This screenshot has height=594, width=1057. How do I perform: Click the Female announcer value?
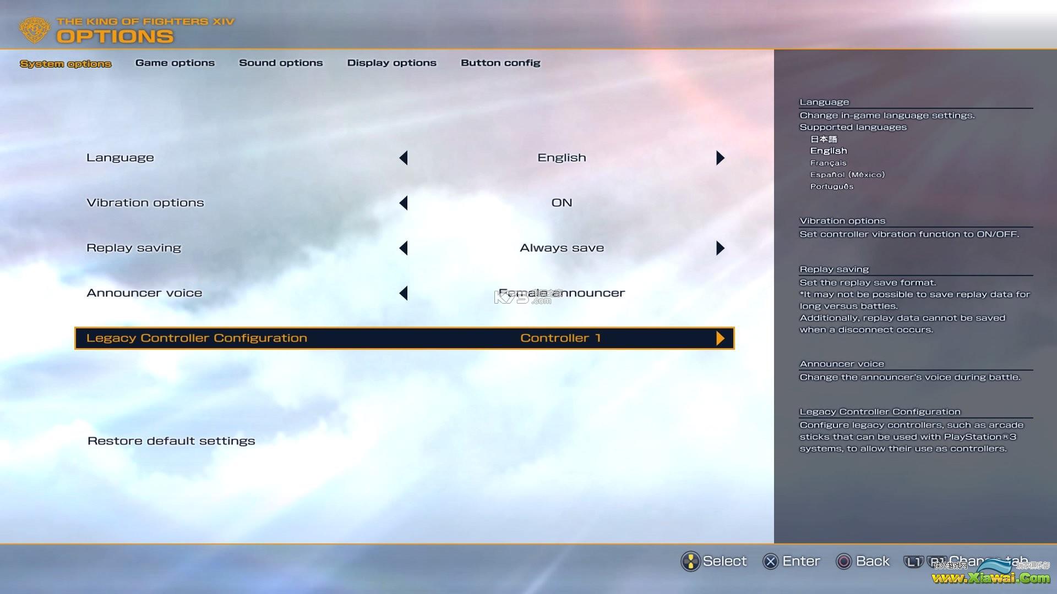[x=562, y=293]
